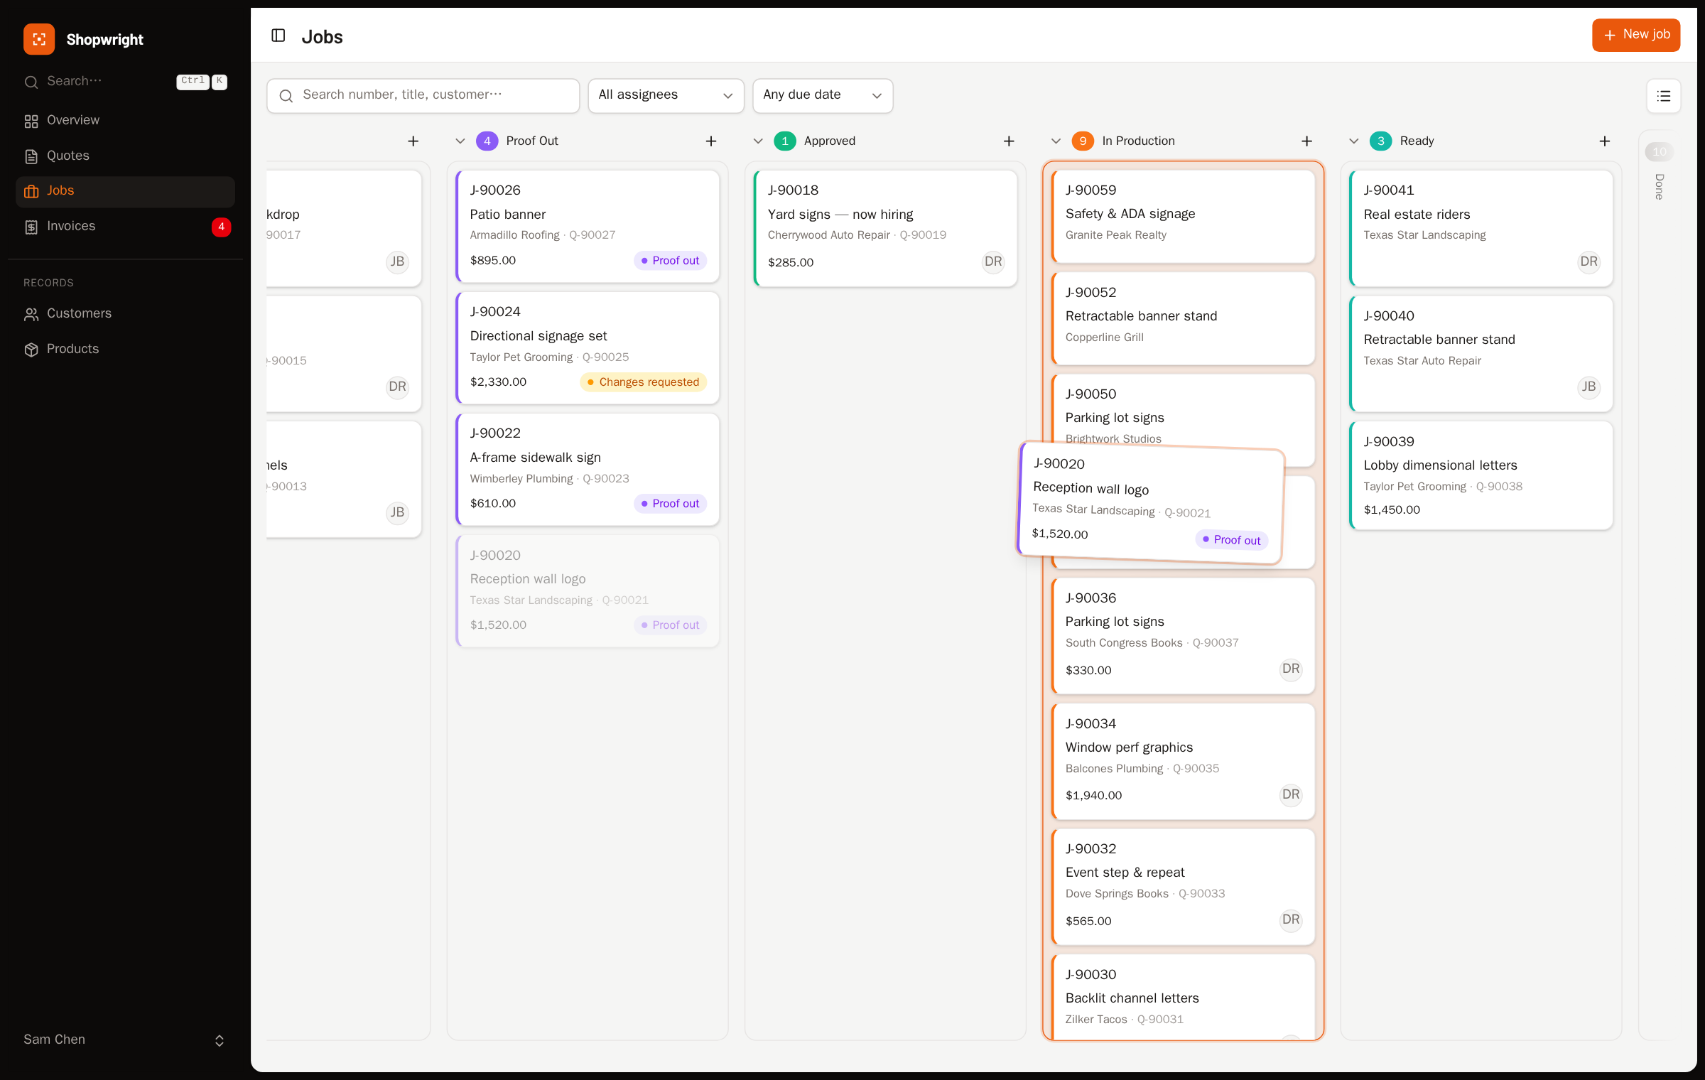Focus the job search number, title, customer field
1705x1080 pixels.
click(x=423, y=96)
